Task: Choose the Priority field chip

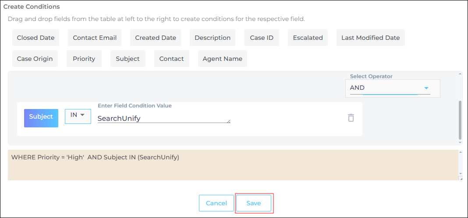Action: click(84, 59)
